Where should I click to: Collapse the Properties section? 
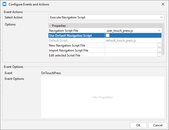[50, 26]
